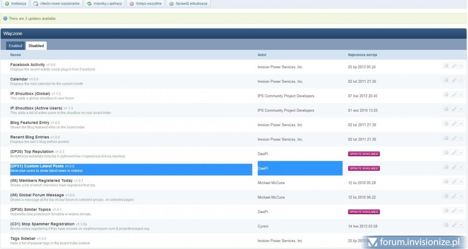
Task: Click Sprawdź aktualizacje to check updates
Action: (188, 4)
